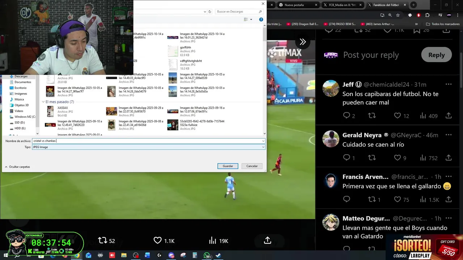The height and width of the screenshot is (260, 463).
Task: Click the Guardar button
Action: pyautogui.click(x=228, y=166)
